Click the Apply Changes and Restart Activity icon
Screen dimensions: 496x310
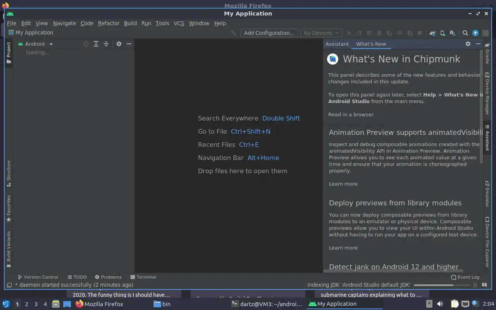pyautogui.click(x=359, y=33)
